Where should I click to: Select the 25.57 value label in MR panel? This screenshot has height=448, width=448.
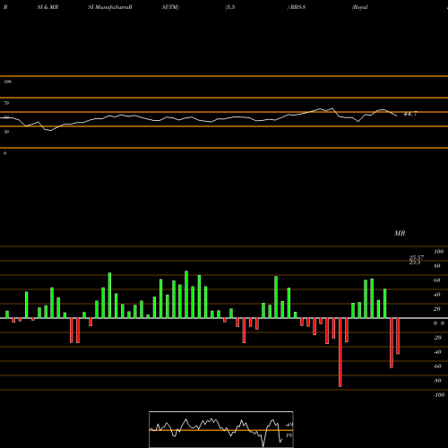[417, 257]
